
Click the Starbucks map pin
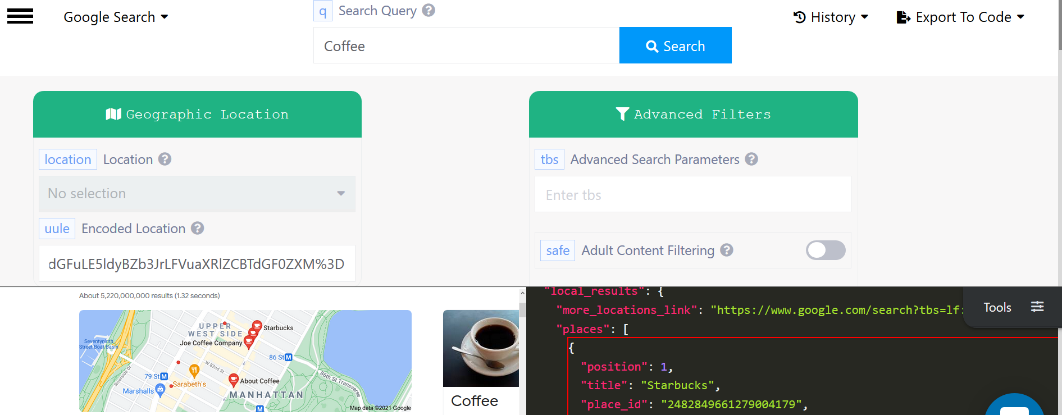pyautogui.click(x=257, y=326)
